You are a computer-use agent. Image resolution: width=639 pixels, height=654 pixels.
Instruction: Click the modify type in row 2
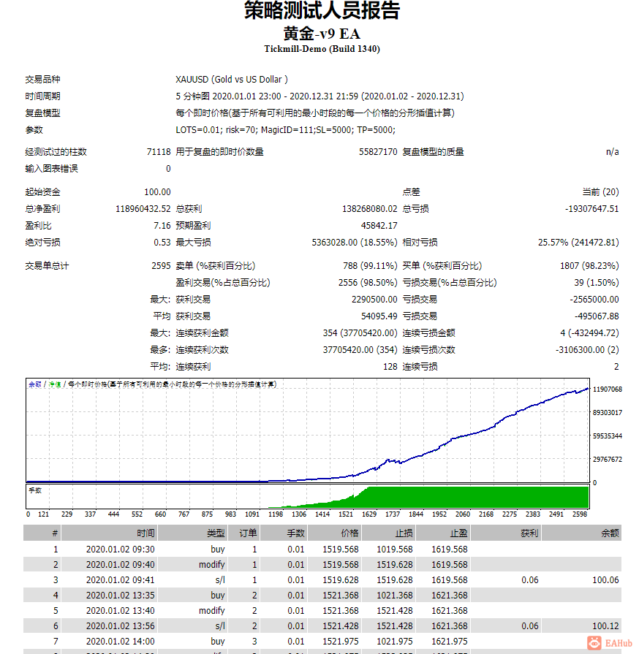point(211,565)
